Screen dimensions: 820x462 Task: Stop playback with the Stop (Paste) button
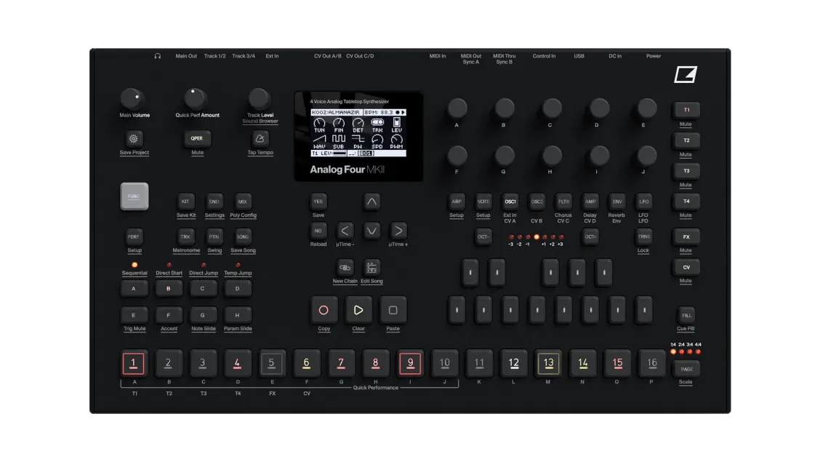click(x=393, y=310)
